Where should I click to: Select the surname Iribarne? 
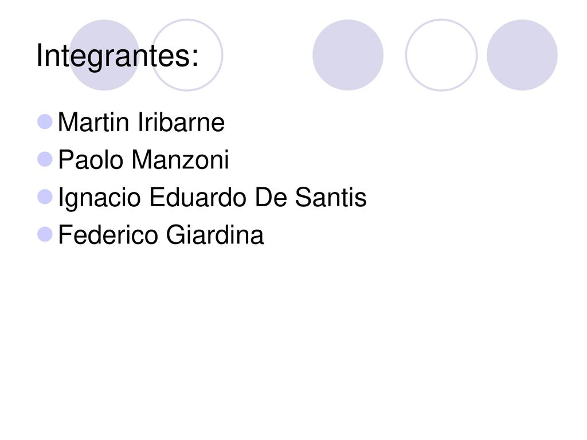[181, 122]
